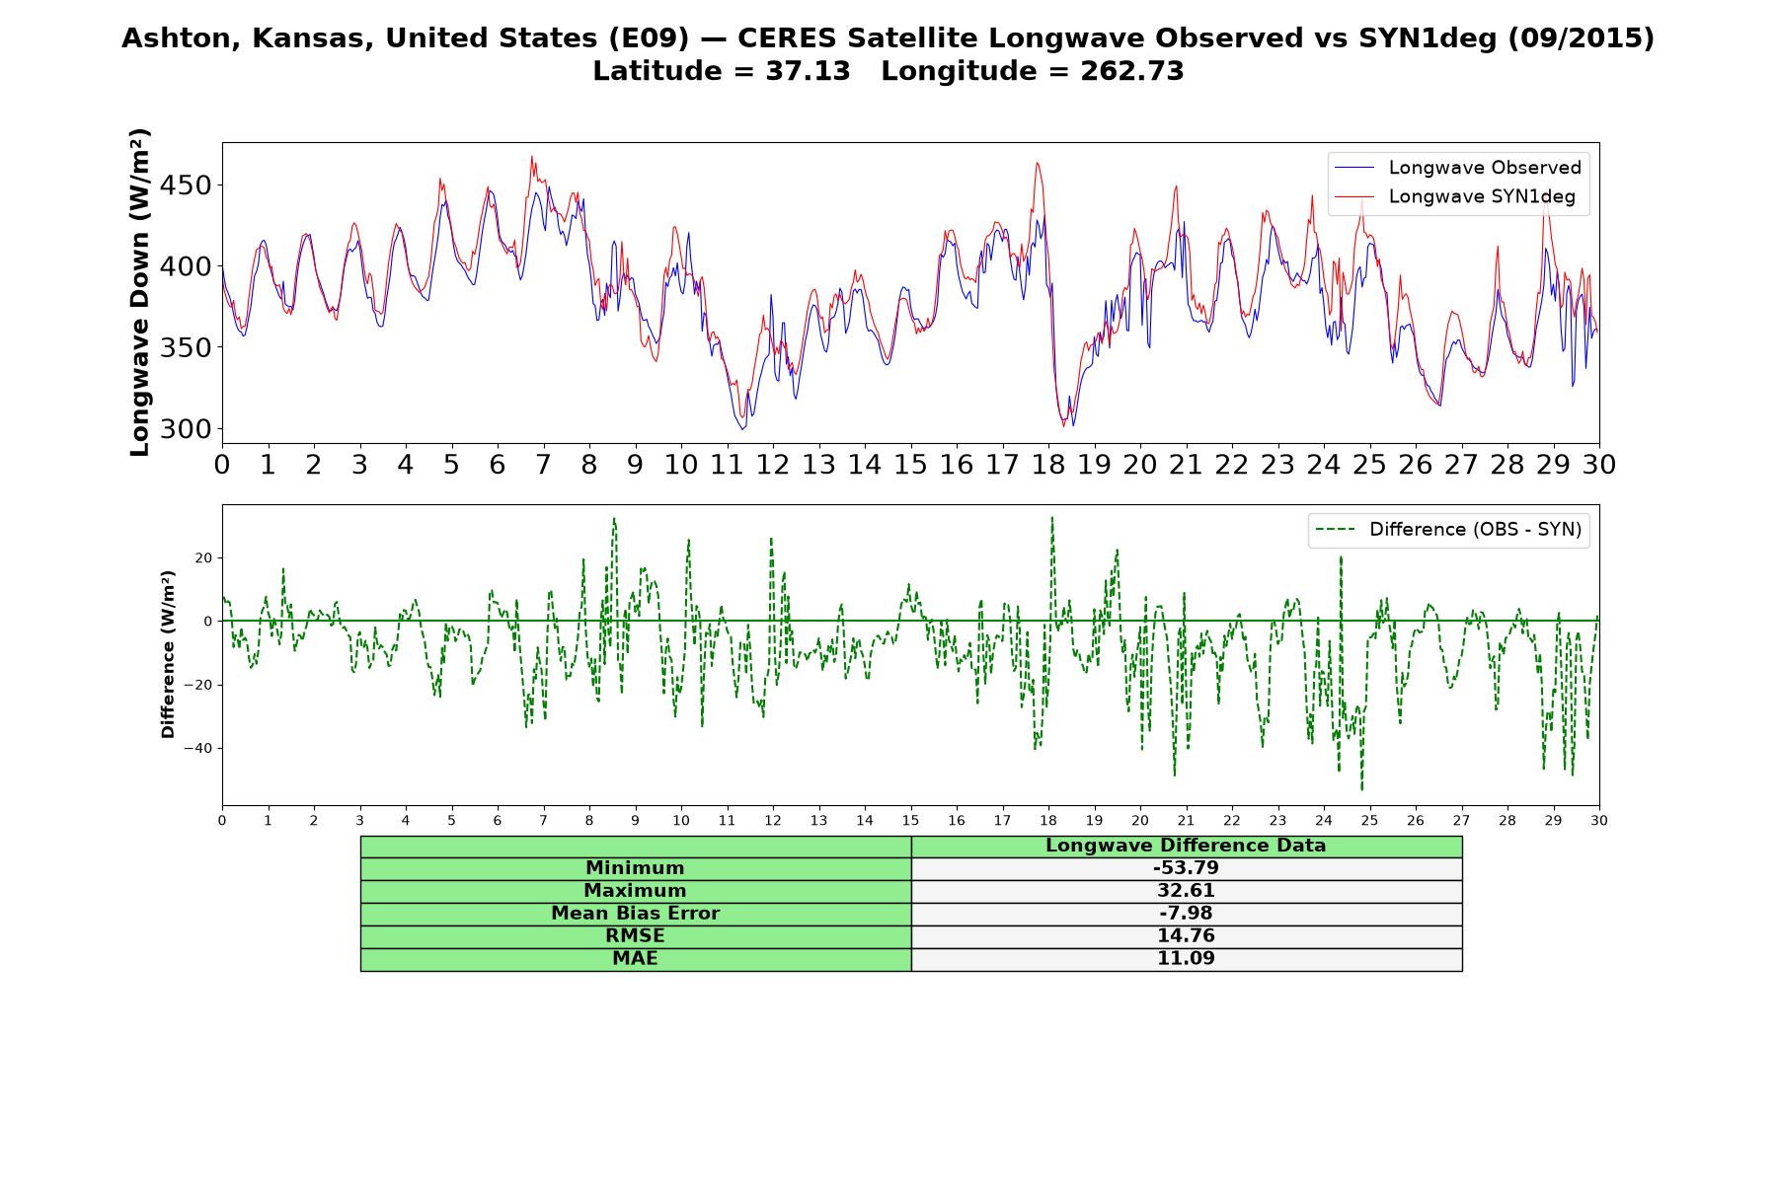Click the blue line sample in legend
The image size is (1777, 1184).
click(x=1353, y=168)
